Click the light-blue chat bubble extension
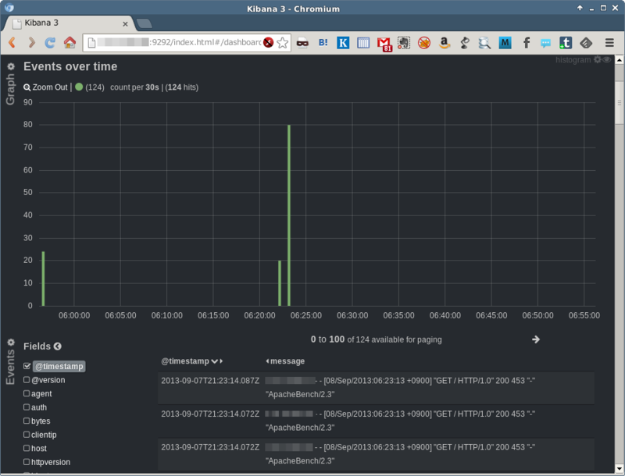Image resolution: width=625 pixels, height=476 pixels. [545, 43]
